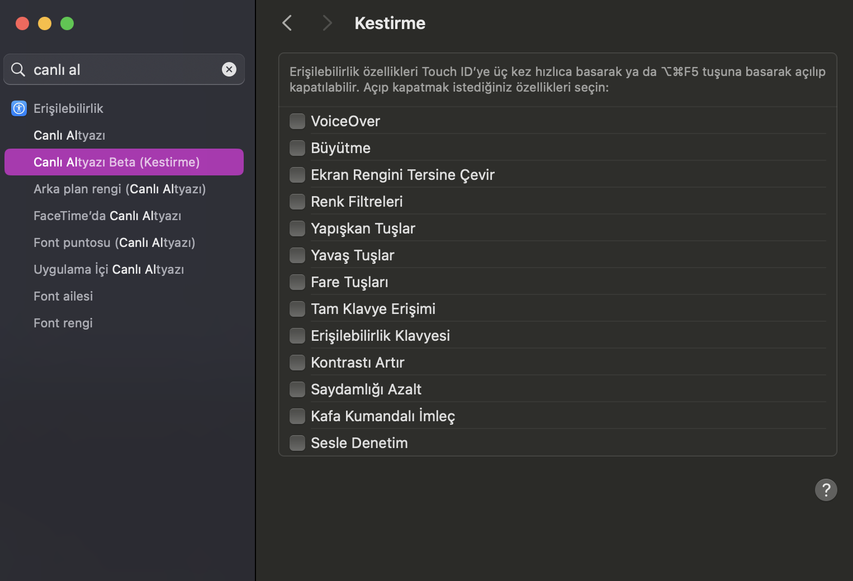Select the Erişilebilirlik sidebar heading
This screenshot has width=853, height=581.
[124, 108]
